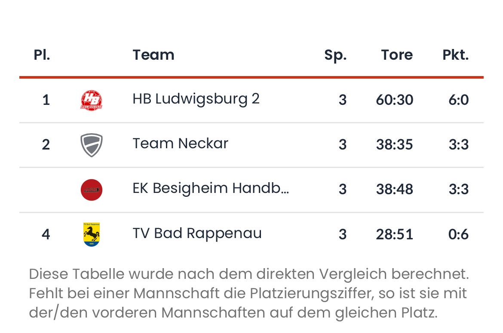Select the EK Besigheim Handball team name

pos(211,189)
